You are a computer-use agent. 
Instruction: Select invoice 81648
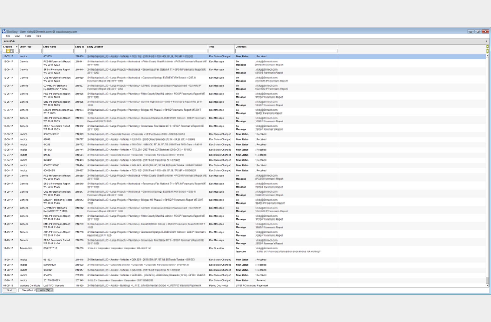pos(244,155)
